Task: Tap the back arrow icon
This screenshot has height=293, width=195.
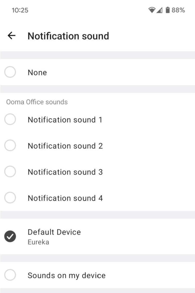Action: pos(11,36)
